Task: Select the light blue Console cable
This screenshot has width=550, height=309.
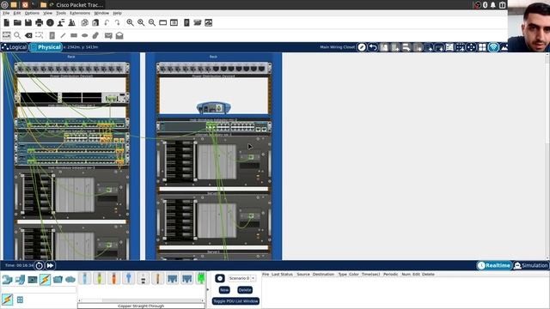Action: [84, 278]
